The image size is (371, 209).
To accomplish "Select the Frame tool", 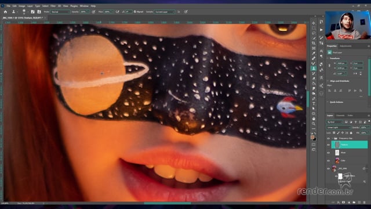I will pos(314,48).
